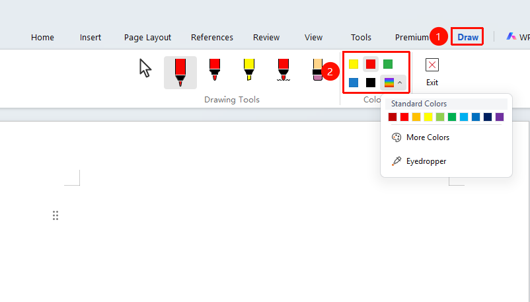Click the Exit drawing mode icon
The width and height of the screenshot is (530, 302).
[432, 65]
